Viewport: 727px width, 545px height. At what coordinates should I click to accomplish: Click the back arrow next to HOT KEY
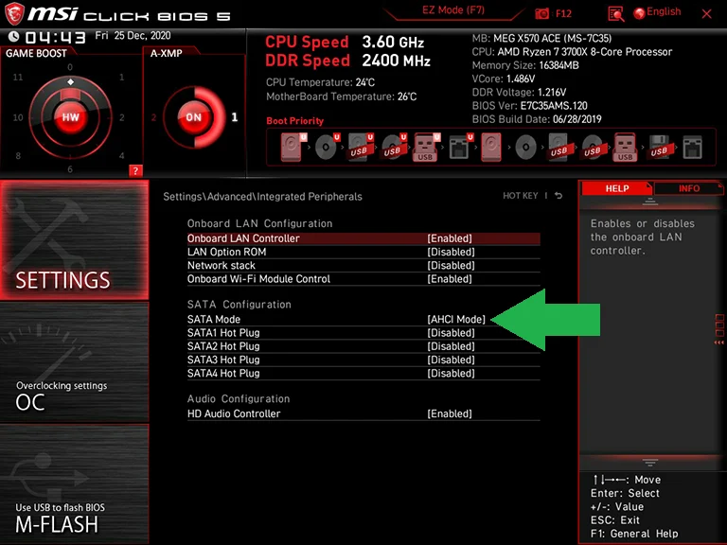(559, 196)
